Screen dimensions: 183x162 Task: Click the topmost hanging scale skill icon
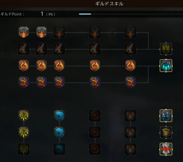[130, 115]
